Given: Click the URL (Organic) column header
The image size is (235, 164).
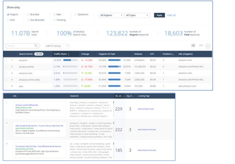Looking at the screenshot, I should (x=185, y=54).
